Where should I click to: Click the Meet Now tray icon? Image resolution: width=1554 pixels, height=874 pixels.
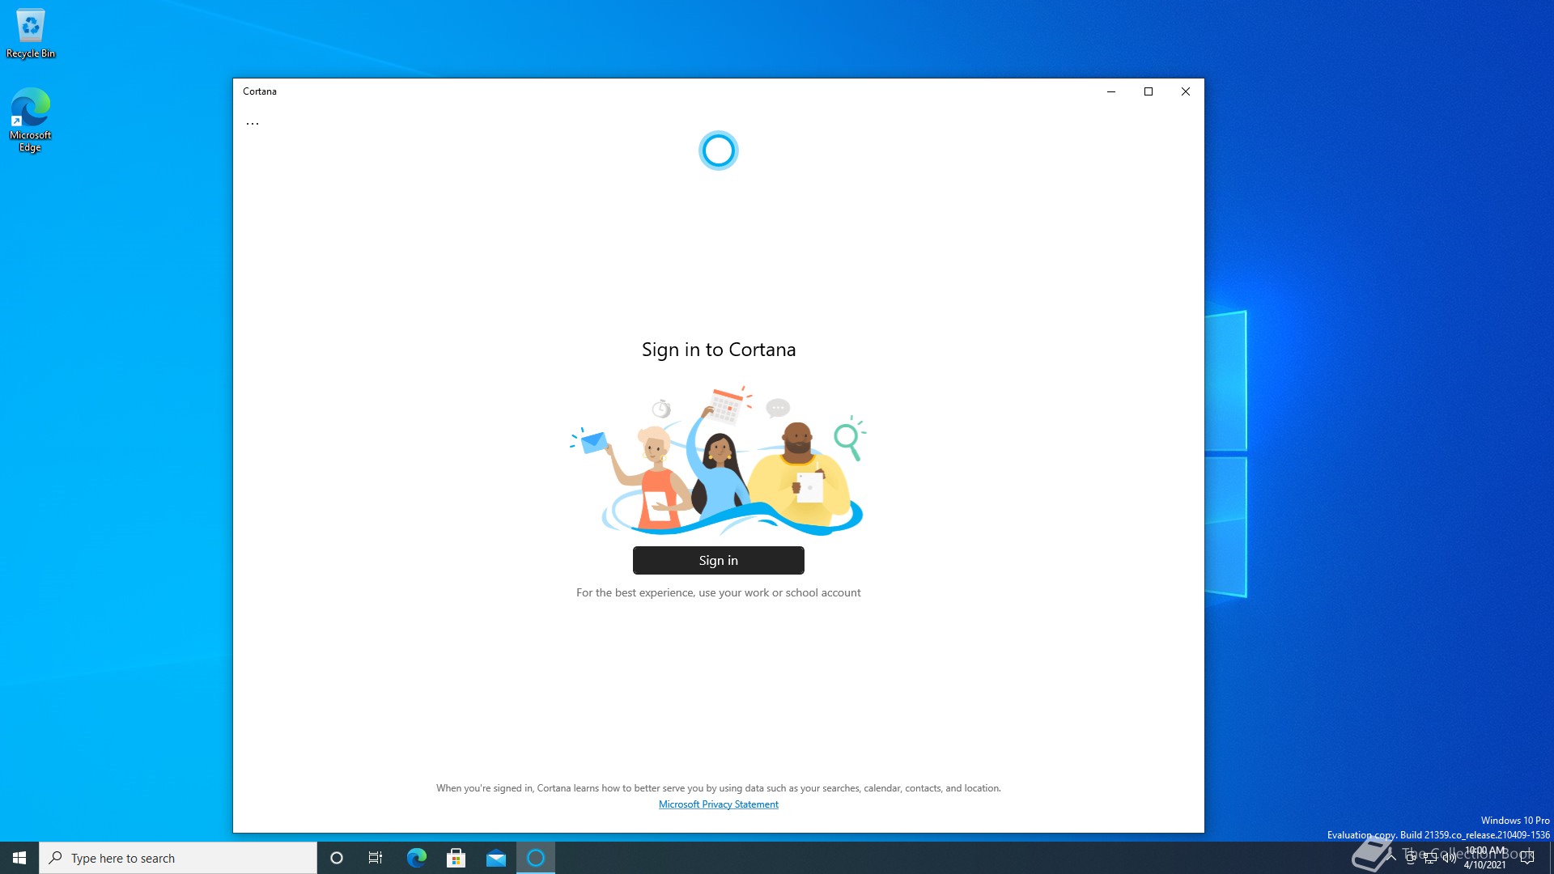(1411, 858)
